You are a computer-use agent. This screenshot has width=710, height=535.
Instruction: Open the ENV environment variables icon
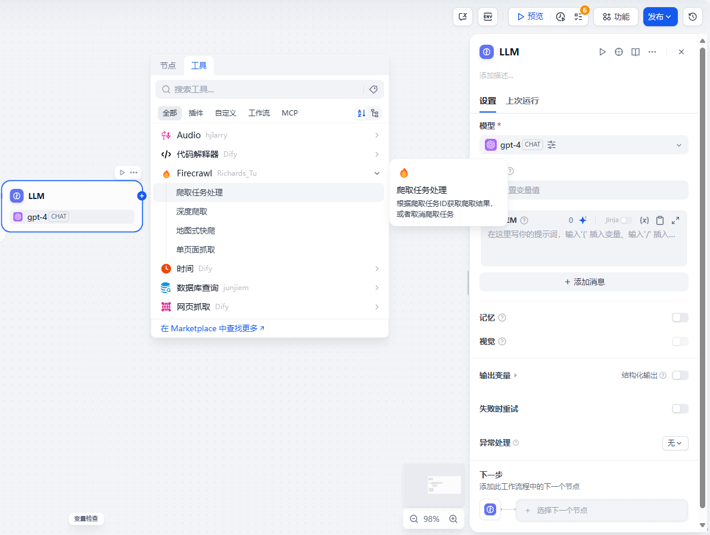point(488,17)
